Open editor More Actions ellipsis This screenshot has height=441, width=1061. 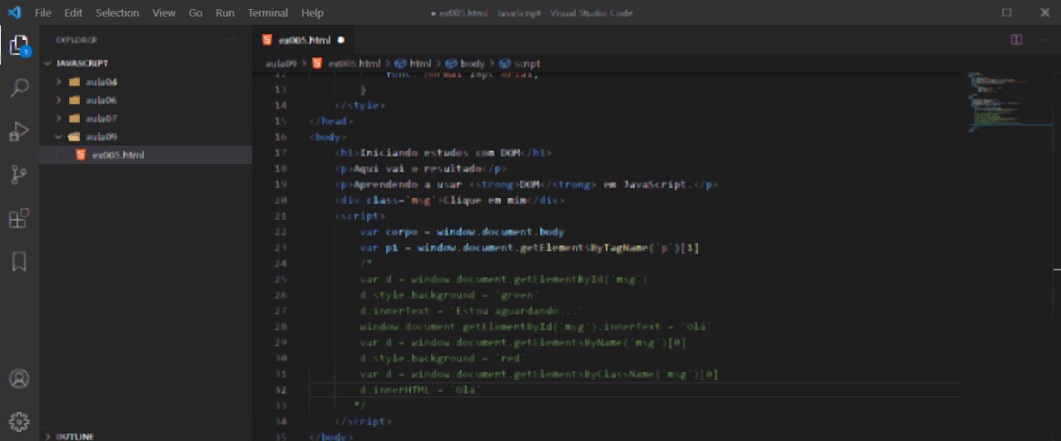pos(1042,40)
